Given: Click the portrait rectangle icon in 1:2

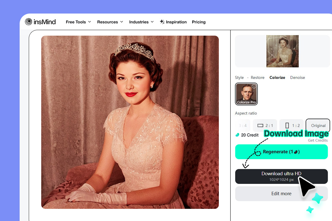Looking at the screenshot, I should (287, 126).
